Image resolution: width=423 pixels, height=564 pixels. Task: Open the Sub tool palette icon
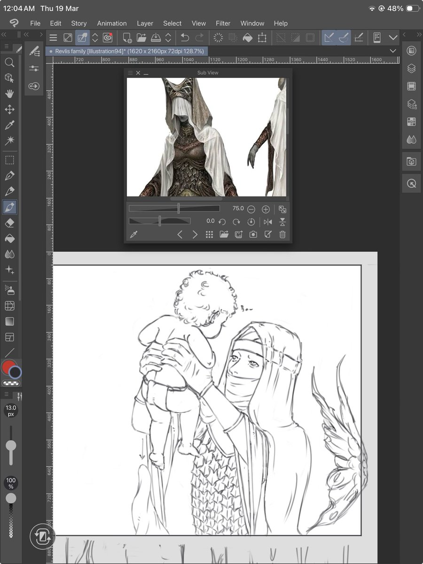click(x=34, y=51)
